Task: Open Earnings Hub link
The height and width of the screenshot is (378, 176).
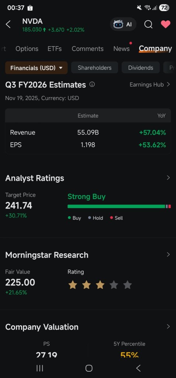Action: [150, 85]
